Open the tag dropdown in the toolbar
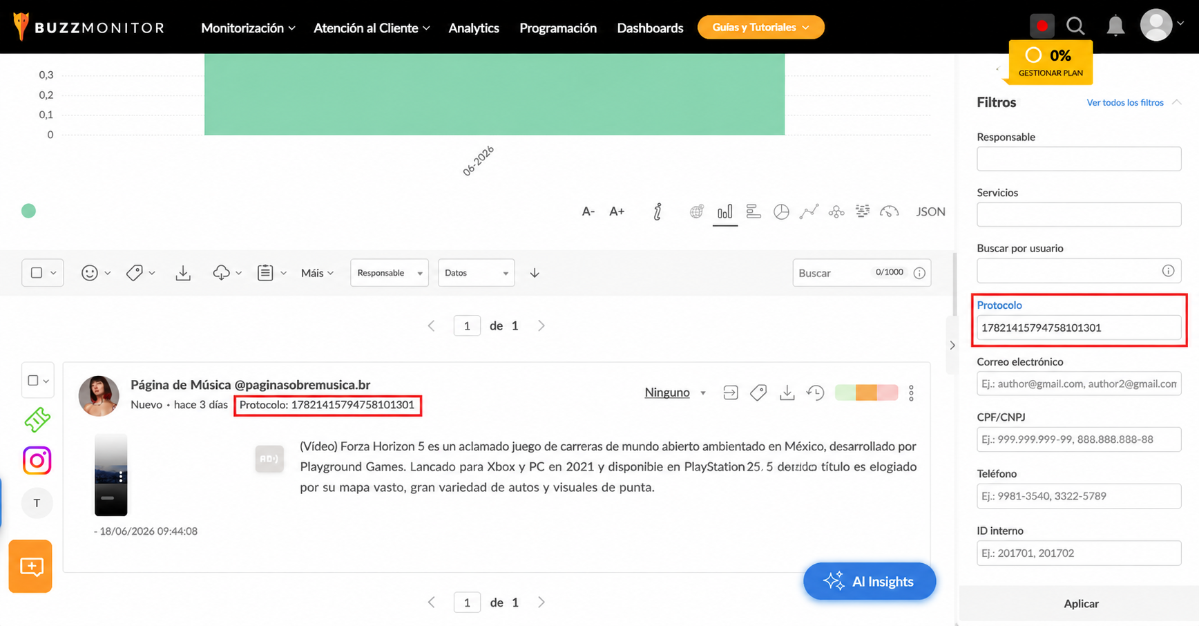This screenshot has width=1199, height=626. (x=140, y=273)
